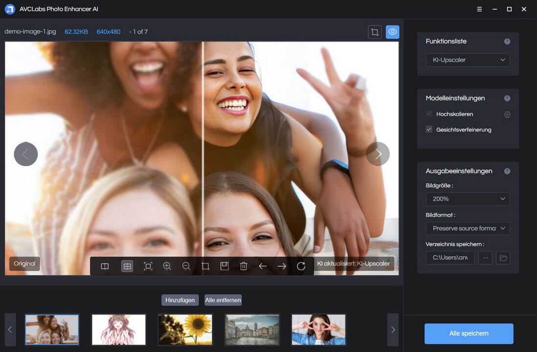Screen dimensions: 537x352
Task: Click the '1 of 7' image counter
Action: pyautogui.click(x=140, y=32)
